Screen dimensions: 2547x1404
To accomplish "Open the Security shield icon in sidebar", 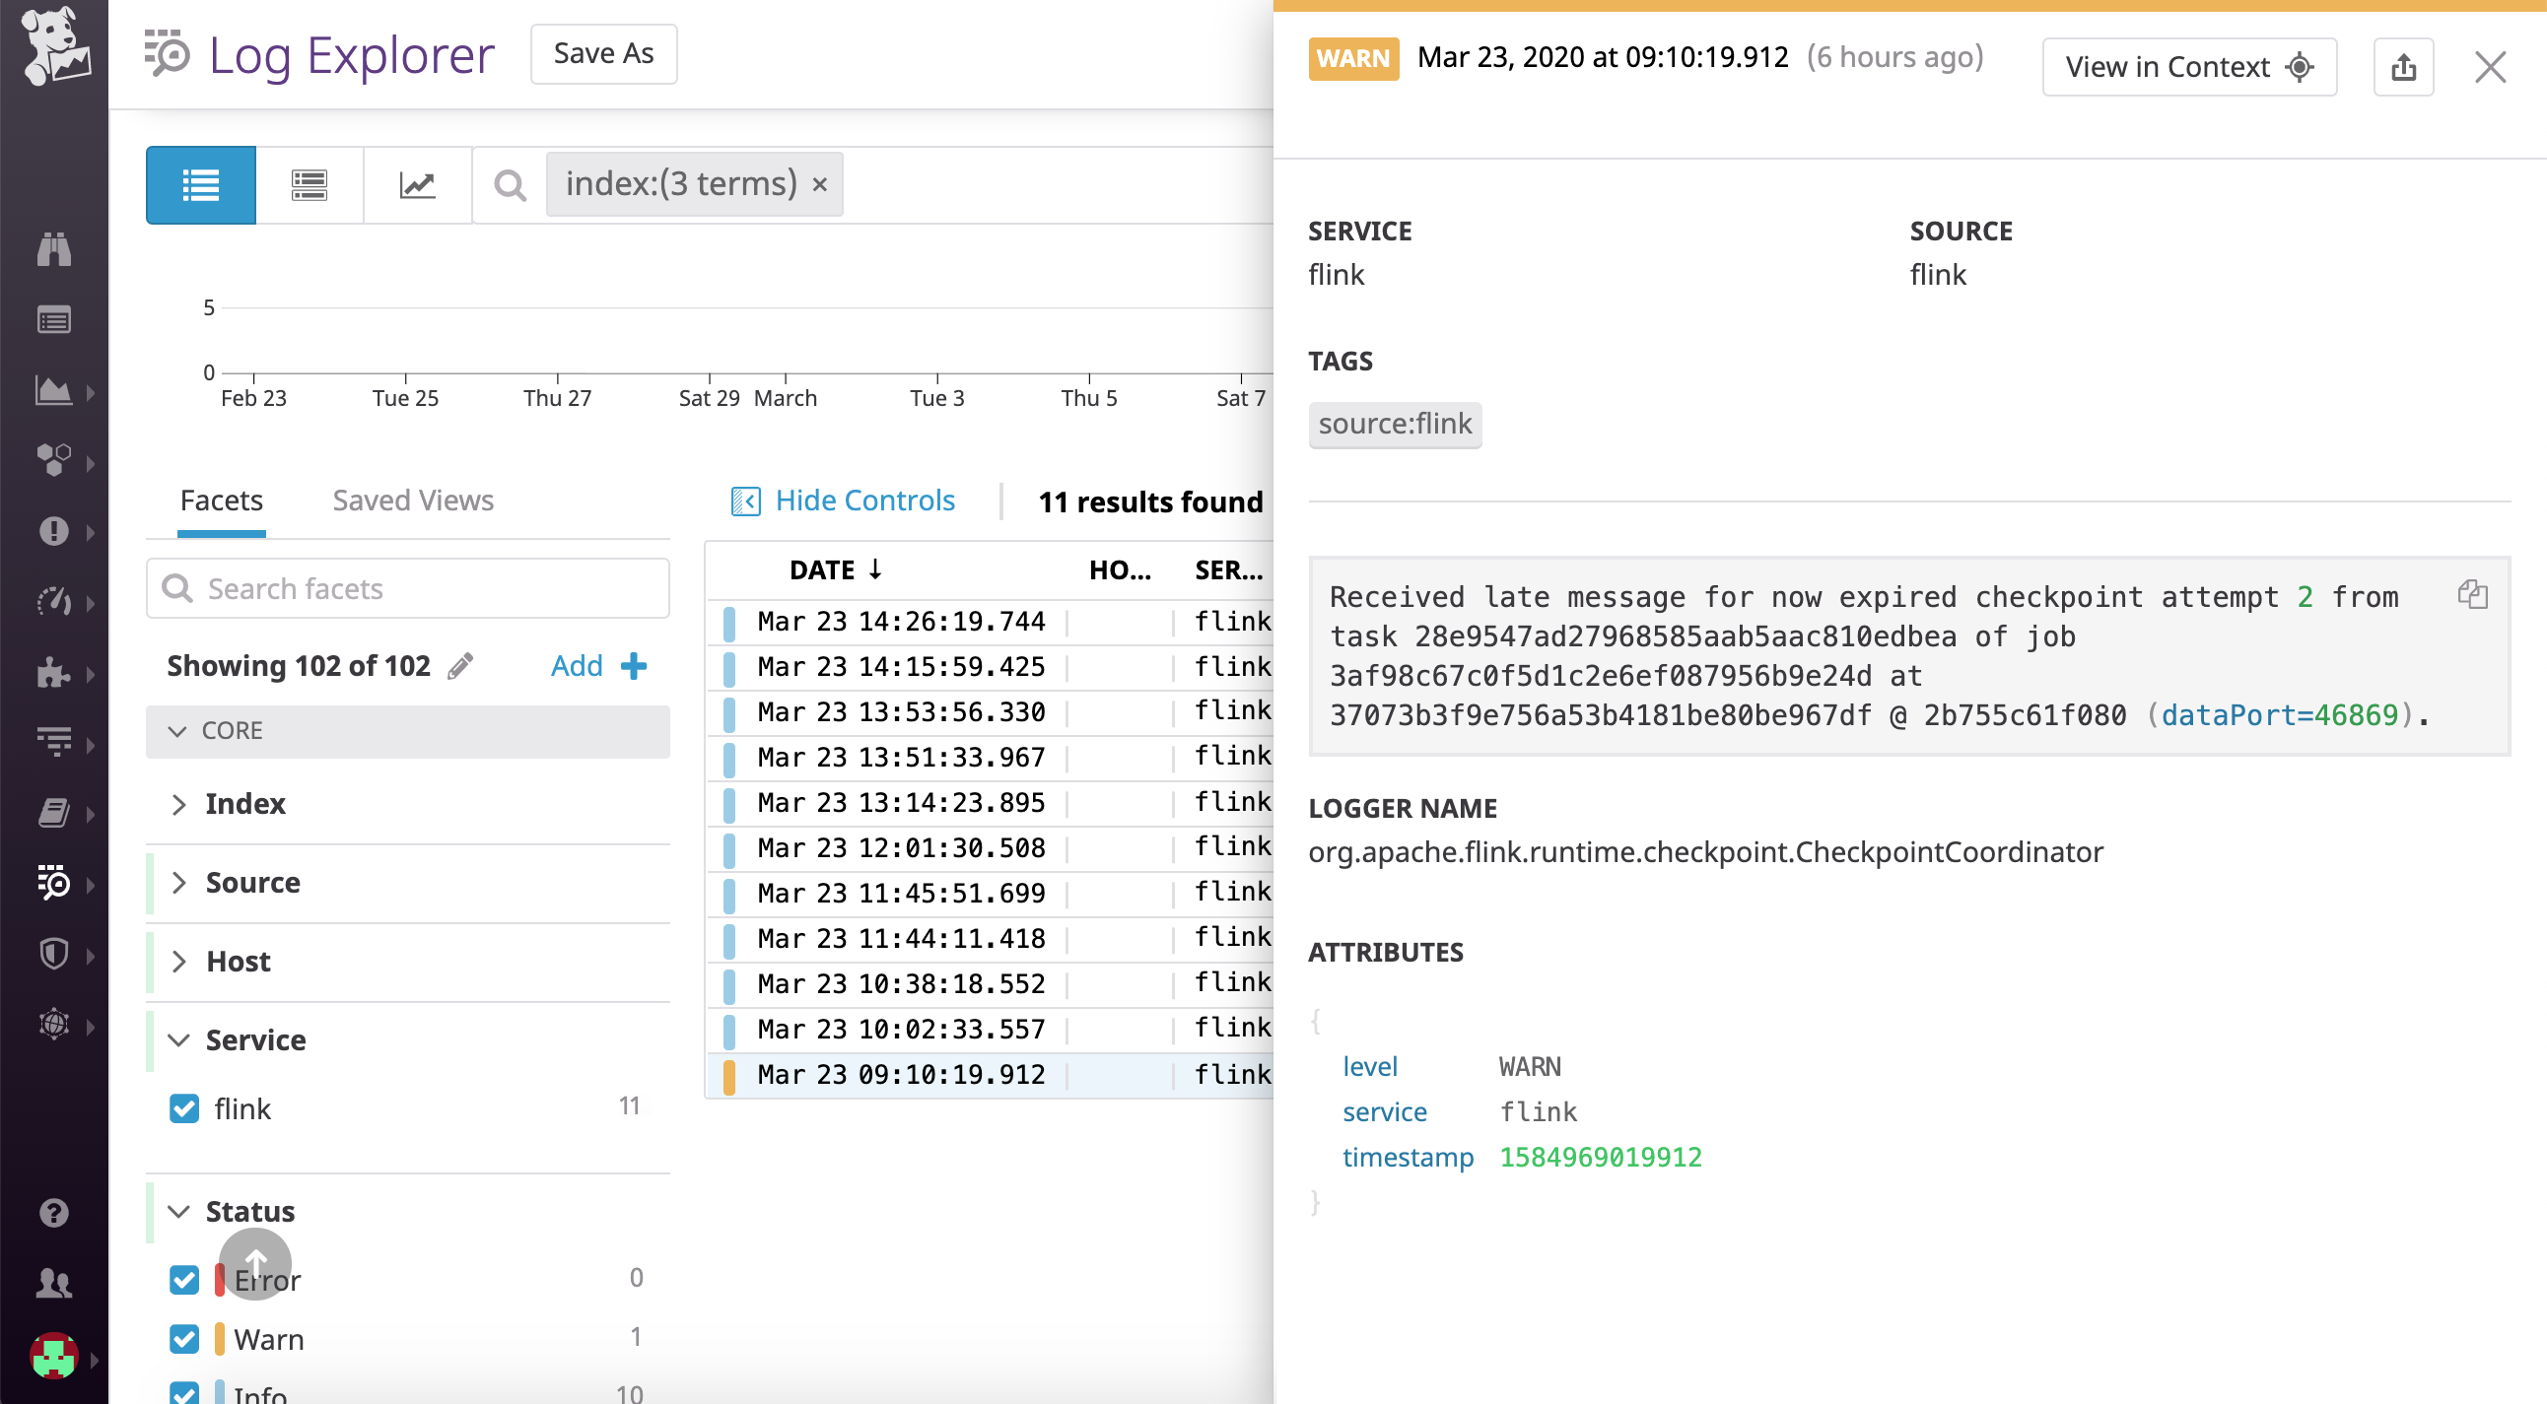I will (53, 955).
